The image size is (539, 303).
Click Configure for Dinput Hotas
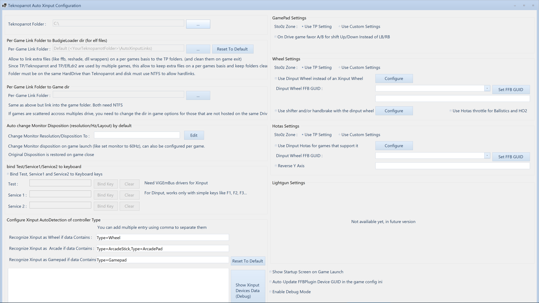pos(394,146)
